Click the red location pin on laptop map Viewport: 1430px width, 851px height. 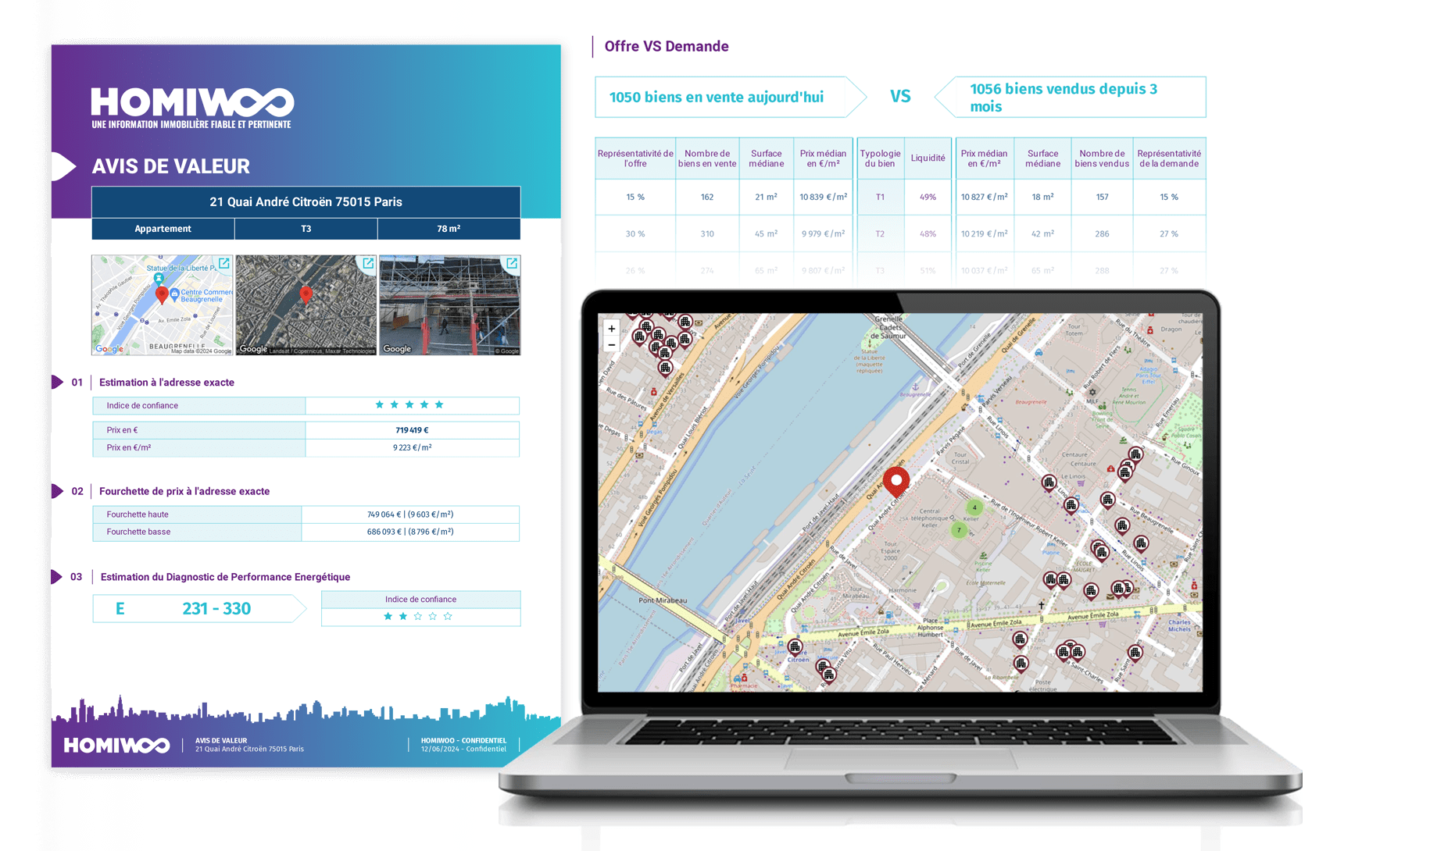pos(896,482)
